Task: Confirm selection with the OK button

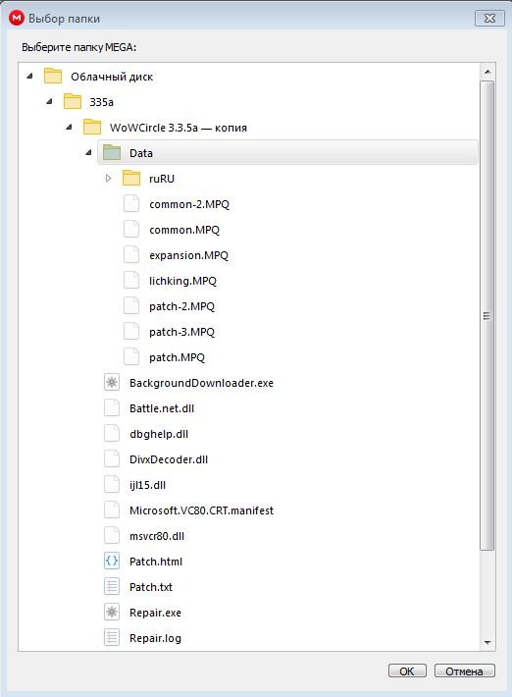Action: (407, 670)
